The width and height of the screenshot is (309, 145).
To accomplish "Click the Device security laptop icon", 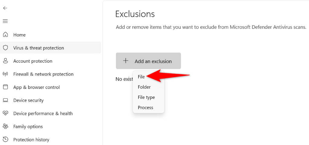I will coord(5,100).
